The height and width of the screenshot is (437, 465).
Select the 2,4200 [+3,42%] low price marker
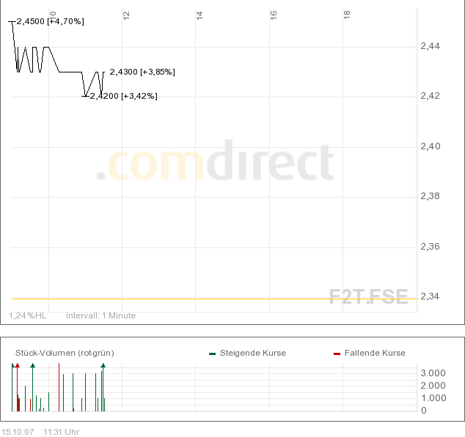tap(123, 96)
